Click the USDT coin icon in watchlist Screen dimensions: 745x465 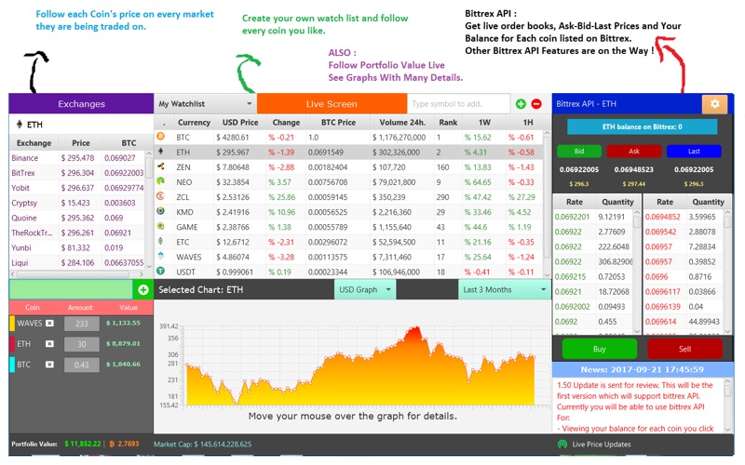click(160, 271)
